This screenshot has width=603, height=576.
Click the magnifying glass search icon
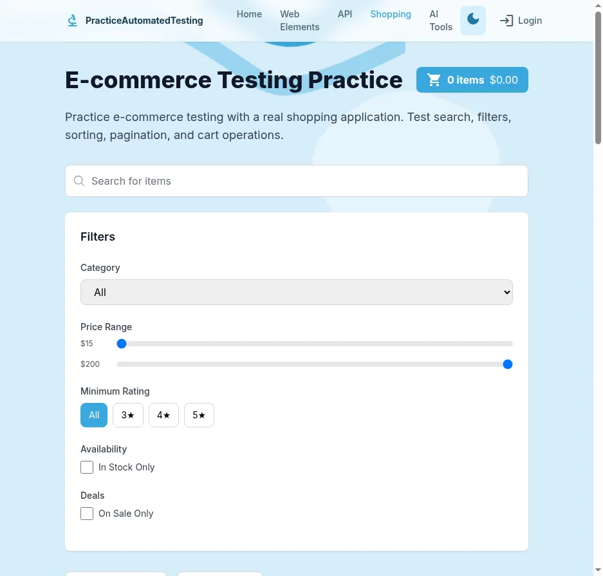pos(79,181)
